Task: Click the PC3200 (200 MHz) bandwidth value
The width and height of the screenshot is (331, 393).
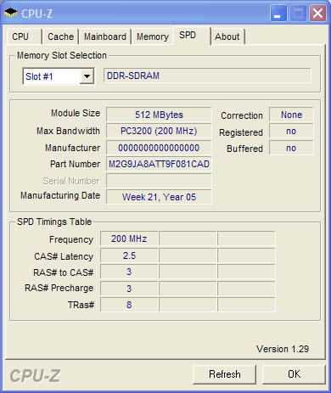Action: click(x=159, y=131)
